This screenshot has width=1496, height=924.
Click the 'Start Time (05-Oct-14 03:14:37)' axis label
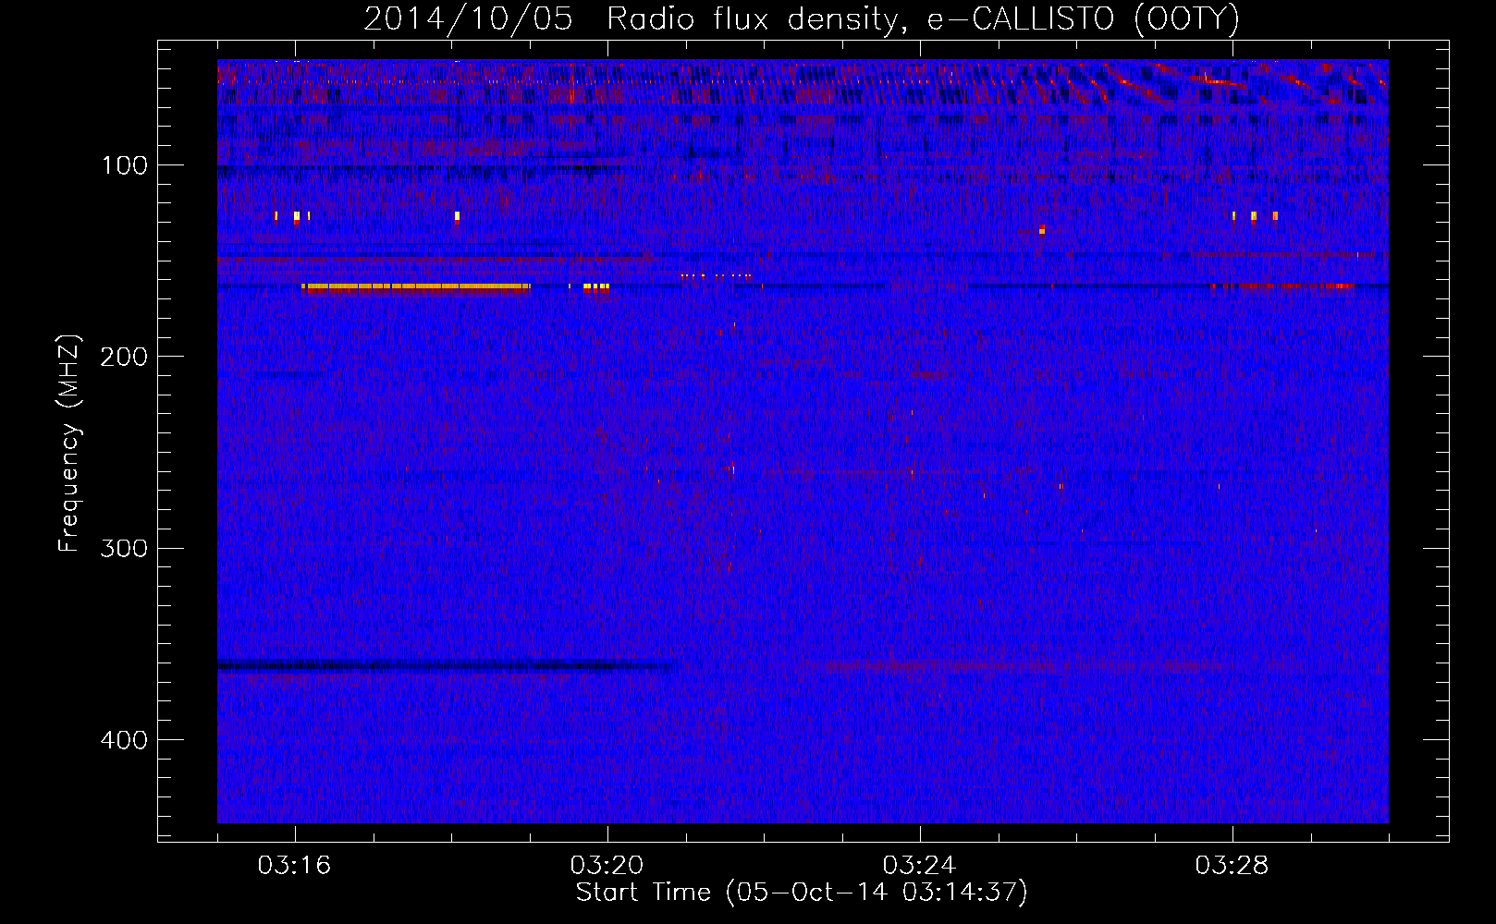802,893
